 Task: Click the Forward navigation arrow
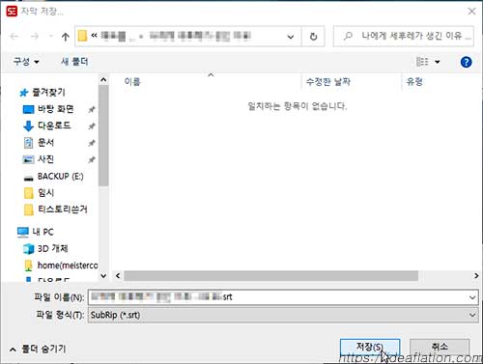click(x=35, y=37)
